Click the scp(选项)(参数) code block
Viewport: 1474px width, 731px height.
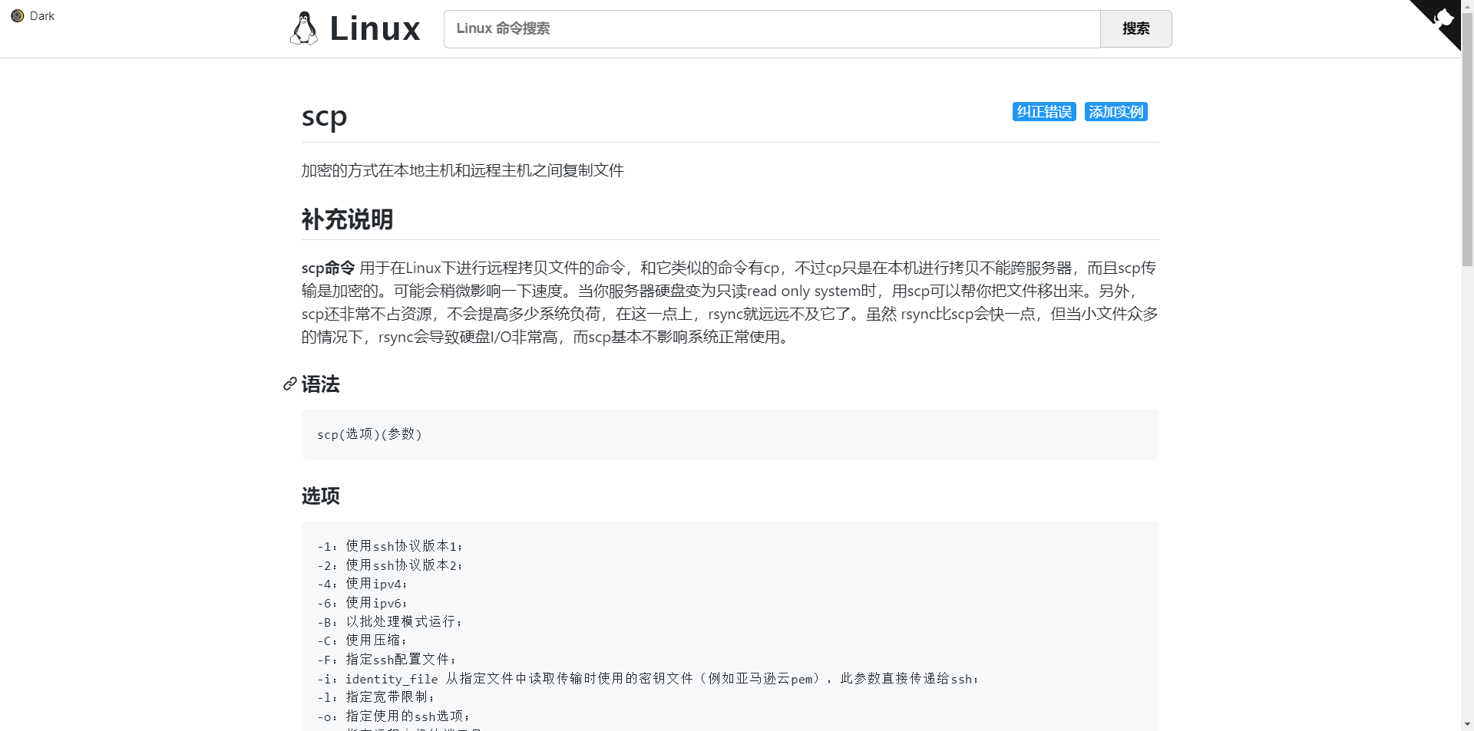pyautogui.click(x=730, y=434)
